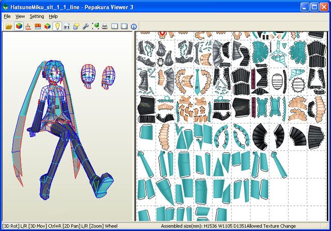Click the yellow sticky notes icon
The image size is (331, 231).
(76, 26)
